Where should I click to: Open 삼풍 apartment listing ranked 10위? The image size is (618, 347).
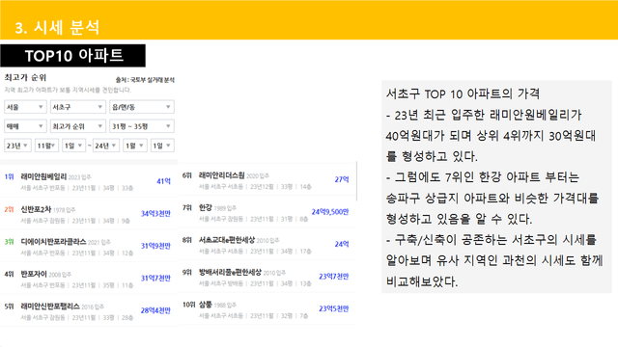(206, 305)
